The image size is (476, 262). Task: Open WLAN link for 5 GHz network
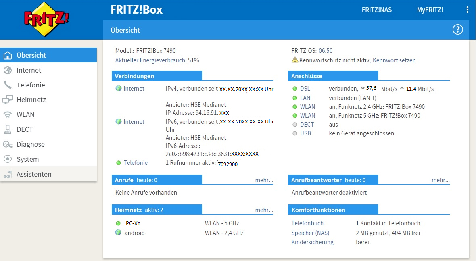tap(307, 116)
